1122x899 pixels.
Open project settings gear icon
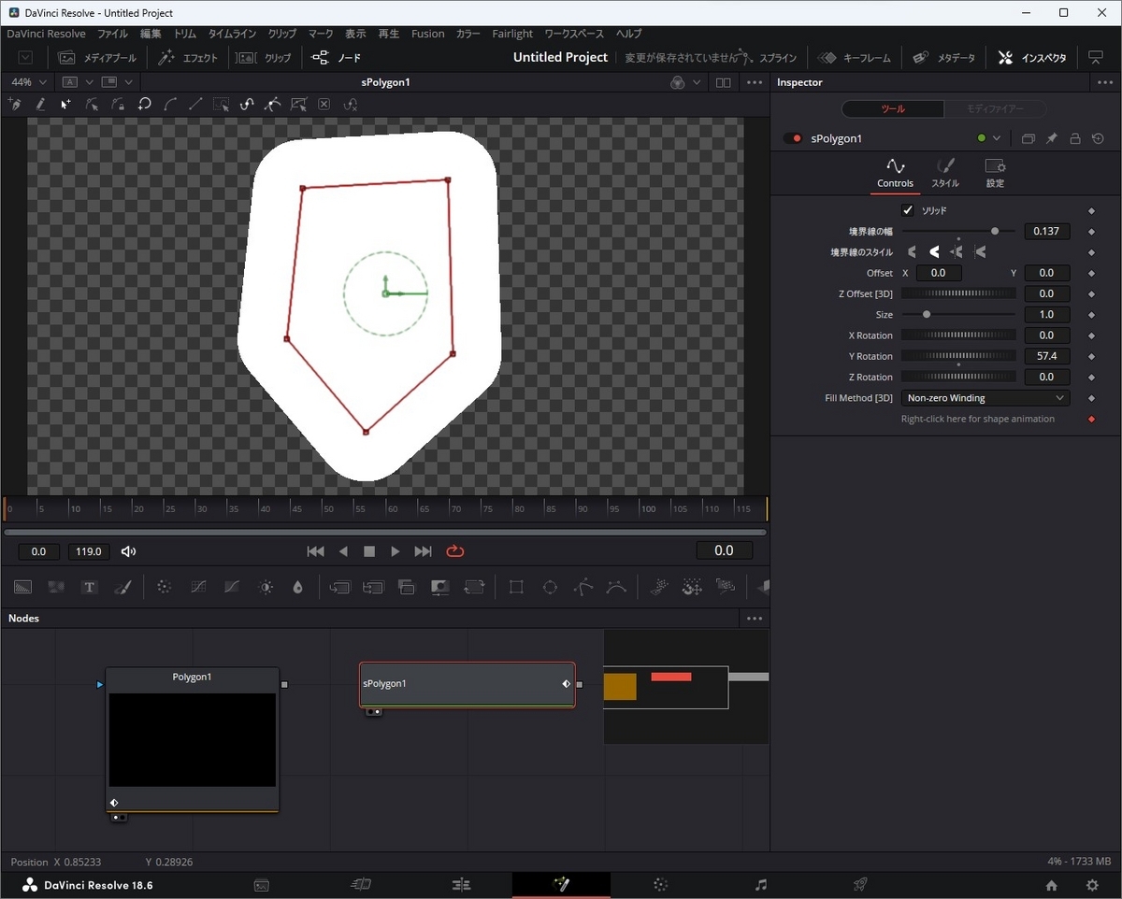1092,885
